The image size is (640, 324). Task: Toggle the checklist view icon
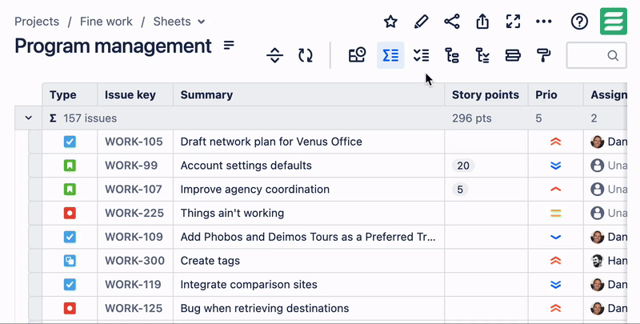[421, 55]
